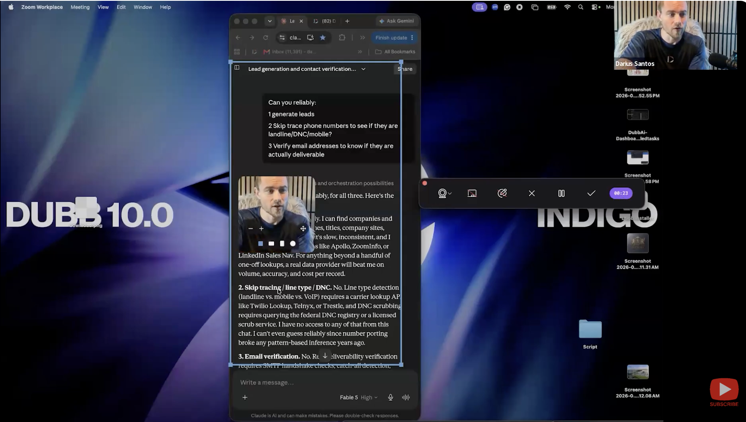
Task: Open the Zoom Workplace menu
Action: pos(42,7)
